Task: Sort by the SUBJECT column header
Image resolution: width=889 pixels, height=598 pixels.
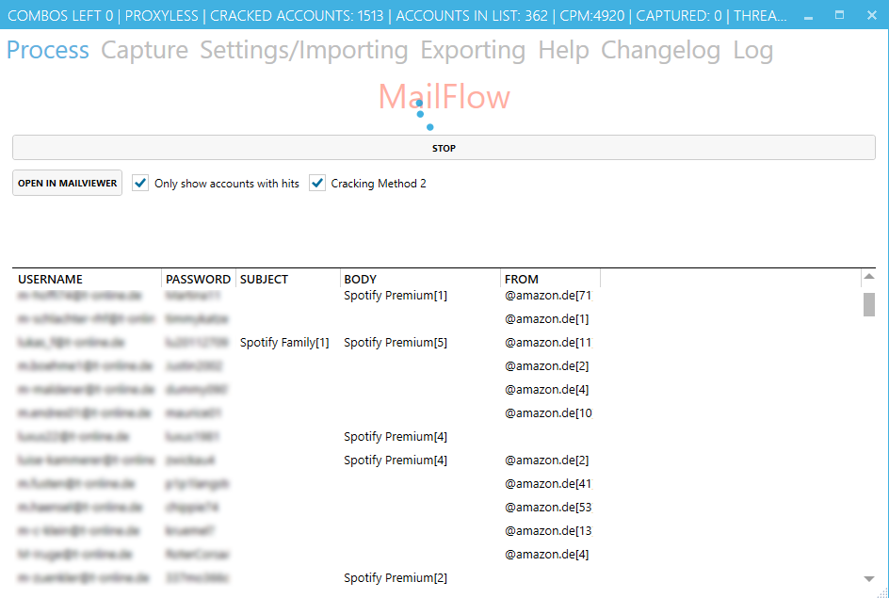Action: pos(265,279)
